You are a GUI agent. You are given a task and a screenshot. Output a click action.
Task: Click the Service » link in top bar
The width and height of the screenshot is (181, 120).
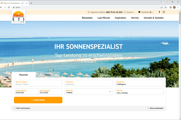(x=130, y=12)
